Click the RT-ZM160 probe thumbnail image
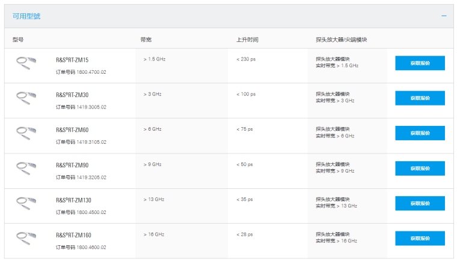 [26, 236]
